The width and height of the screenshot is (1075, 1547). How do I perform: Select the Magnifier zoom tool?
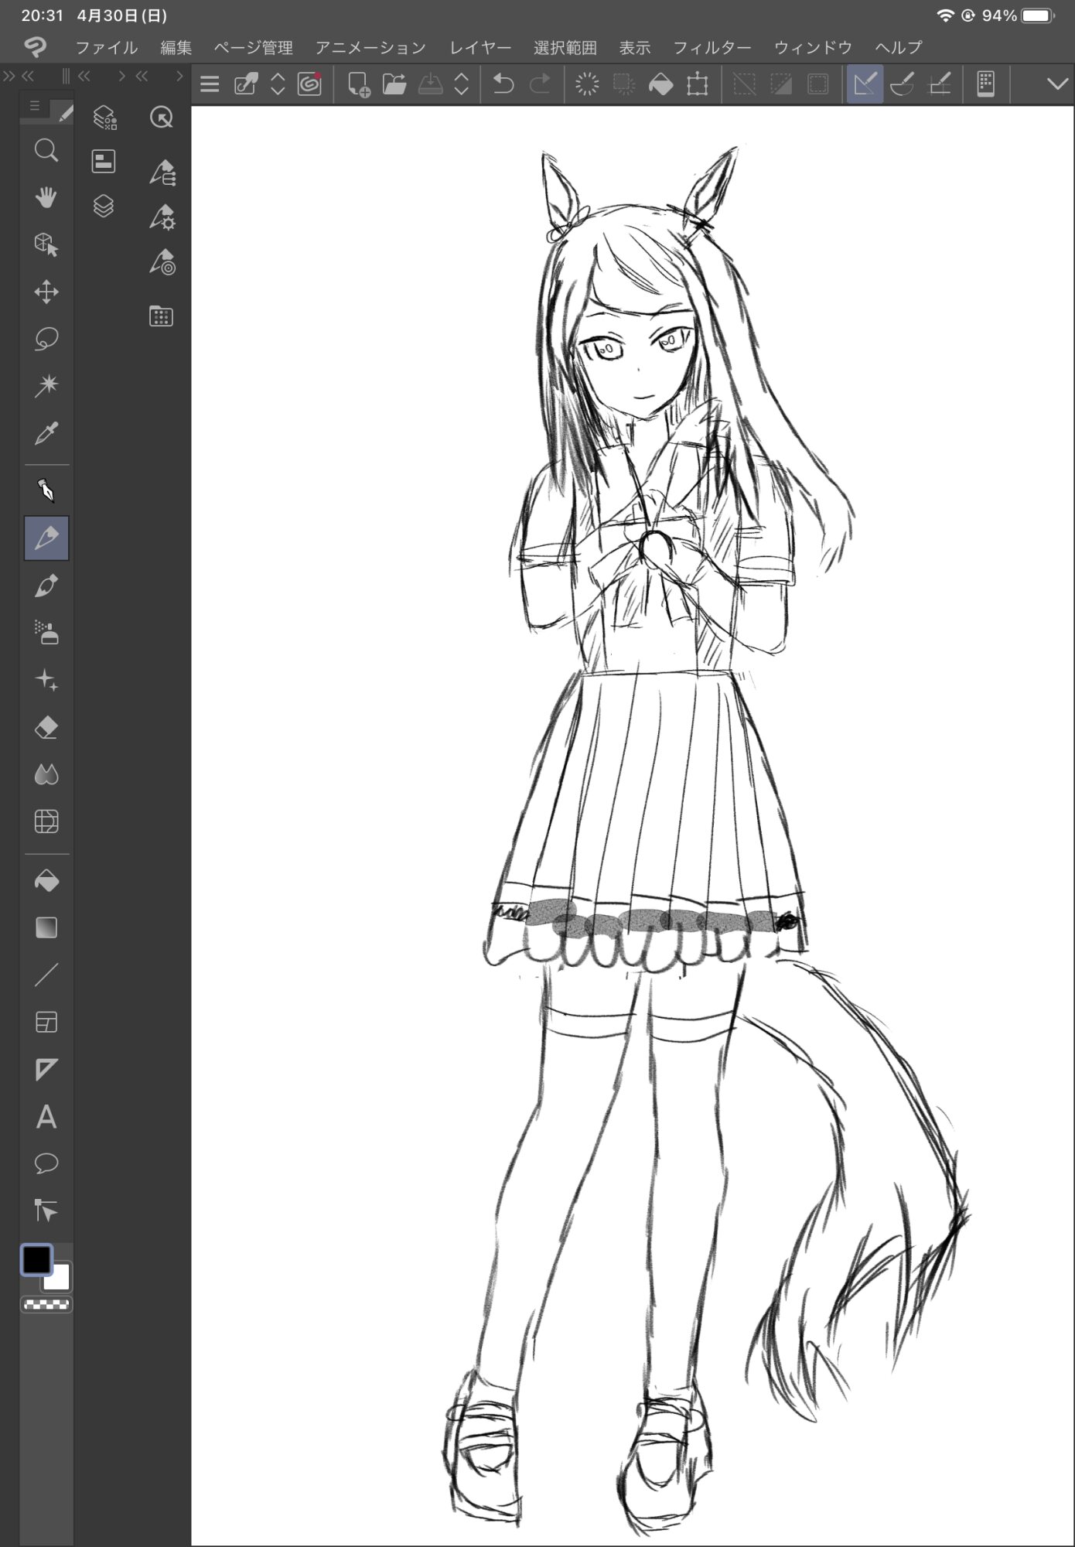pyautogui.click(x=46, y=150)
